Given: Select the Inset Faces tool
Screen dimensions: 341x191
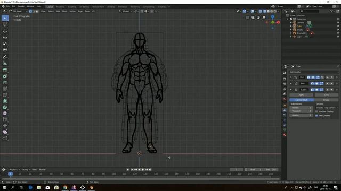Looking at the screenshot, I should 5,76.
